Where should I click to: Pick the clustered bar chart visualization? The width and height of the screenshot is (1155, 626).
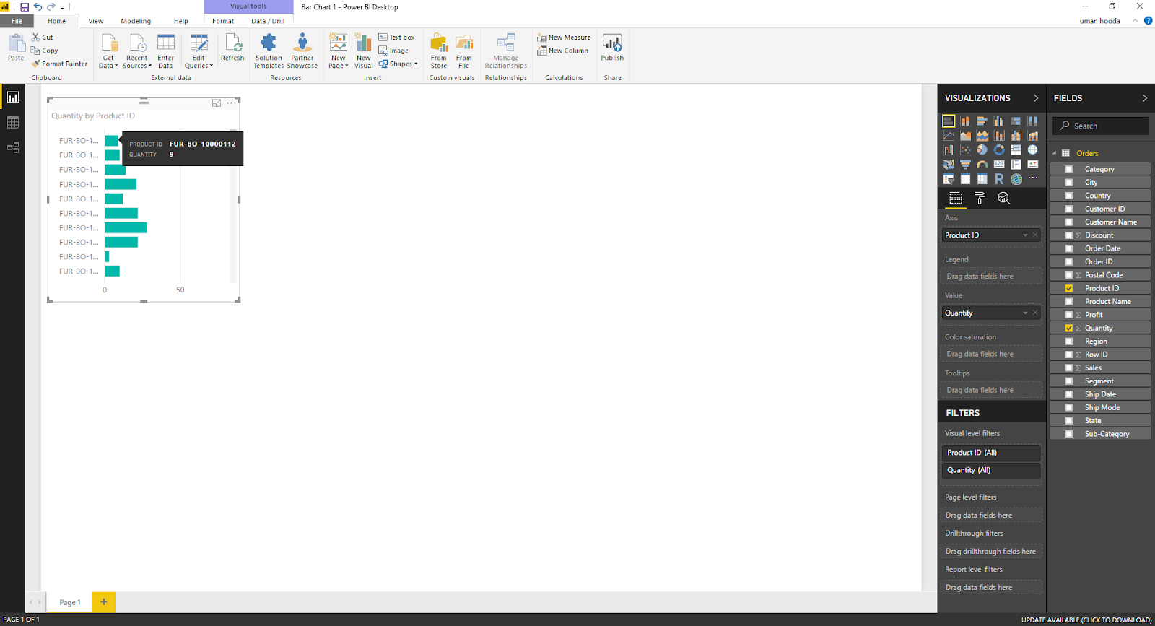(982, 121)
